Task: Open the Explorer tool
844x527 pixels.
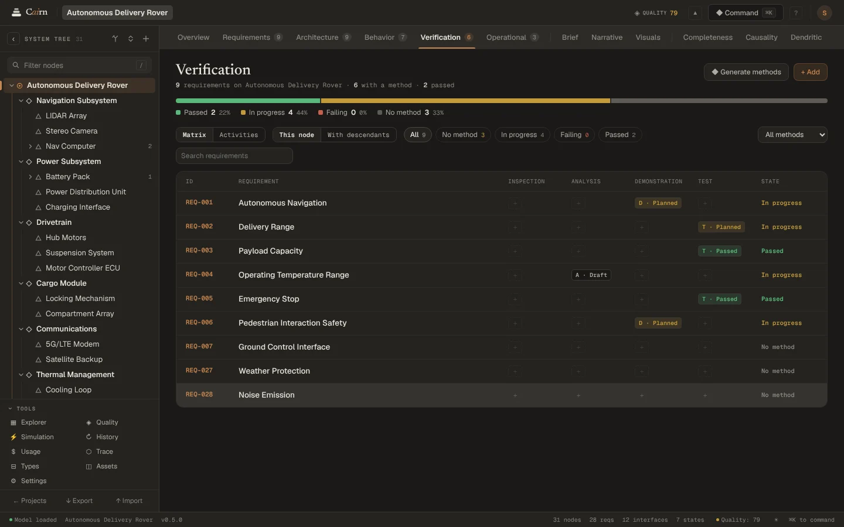Action: 28,422
